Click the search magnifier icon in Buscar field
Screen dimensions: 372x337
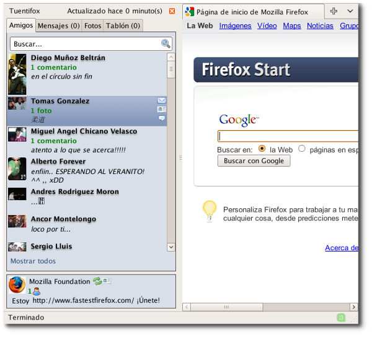(166, 43)
